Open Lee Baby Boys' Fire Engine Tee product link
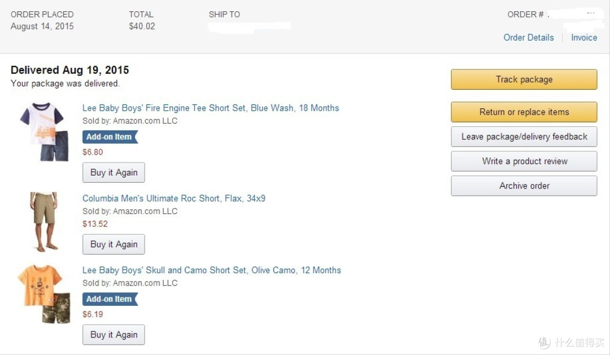The height and width of the screenshot is (355, 610). click(x=211, y=108)
